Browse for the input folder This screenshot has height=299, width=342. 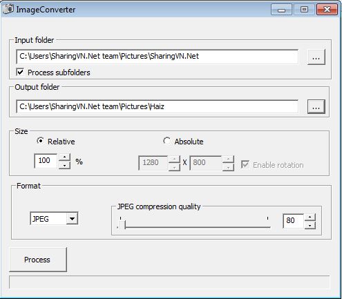pos(316,57)
